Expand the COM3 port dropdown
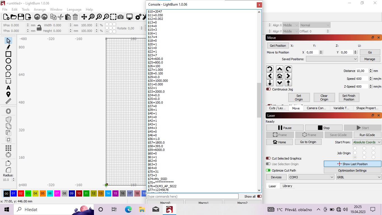Screen dimensions: 382x215 click(x=311, y=177)
